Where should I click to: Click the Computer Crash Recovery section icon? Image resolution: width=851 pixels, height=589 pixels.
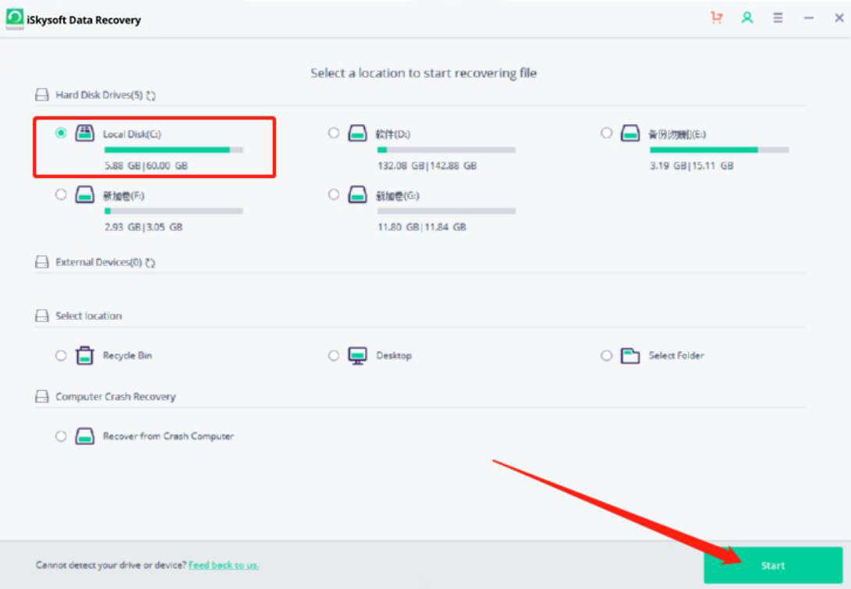coord(42,397)
